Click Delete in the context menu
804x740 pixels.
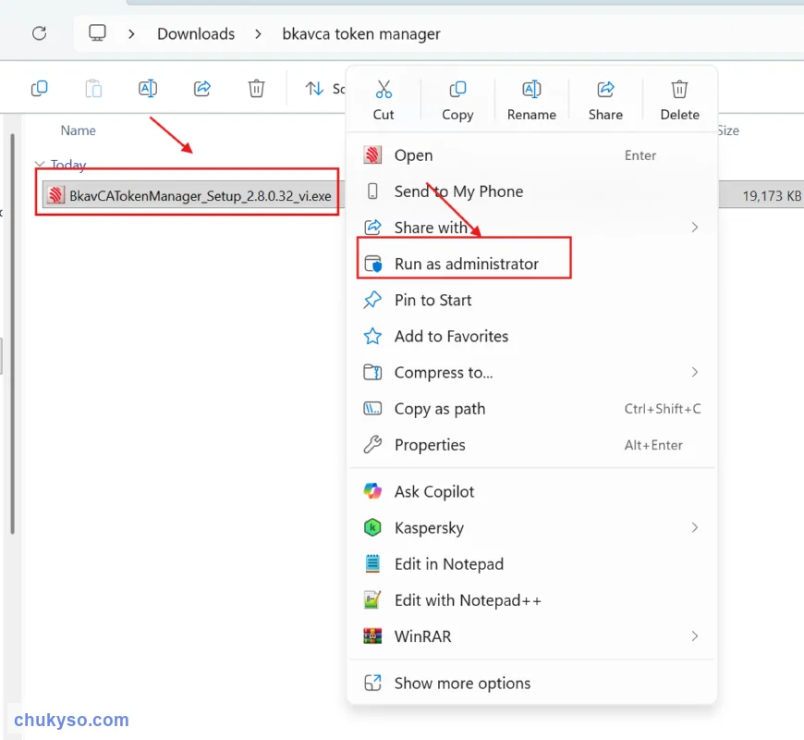pos(679,100)
